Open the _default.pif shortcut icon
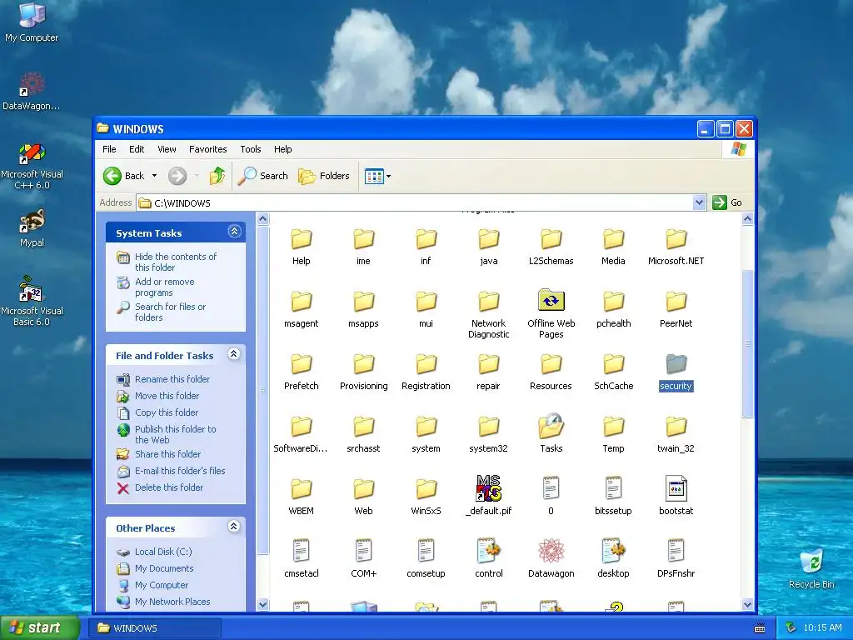Viewport: 853px width, 640px height. (488, 488)
